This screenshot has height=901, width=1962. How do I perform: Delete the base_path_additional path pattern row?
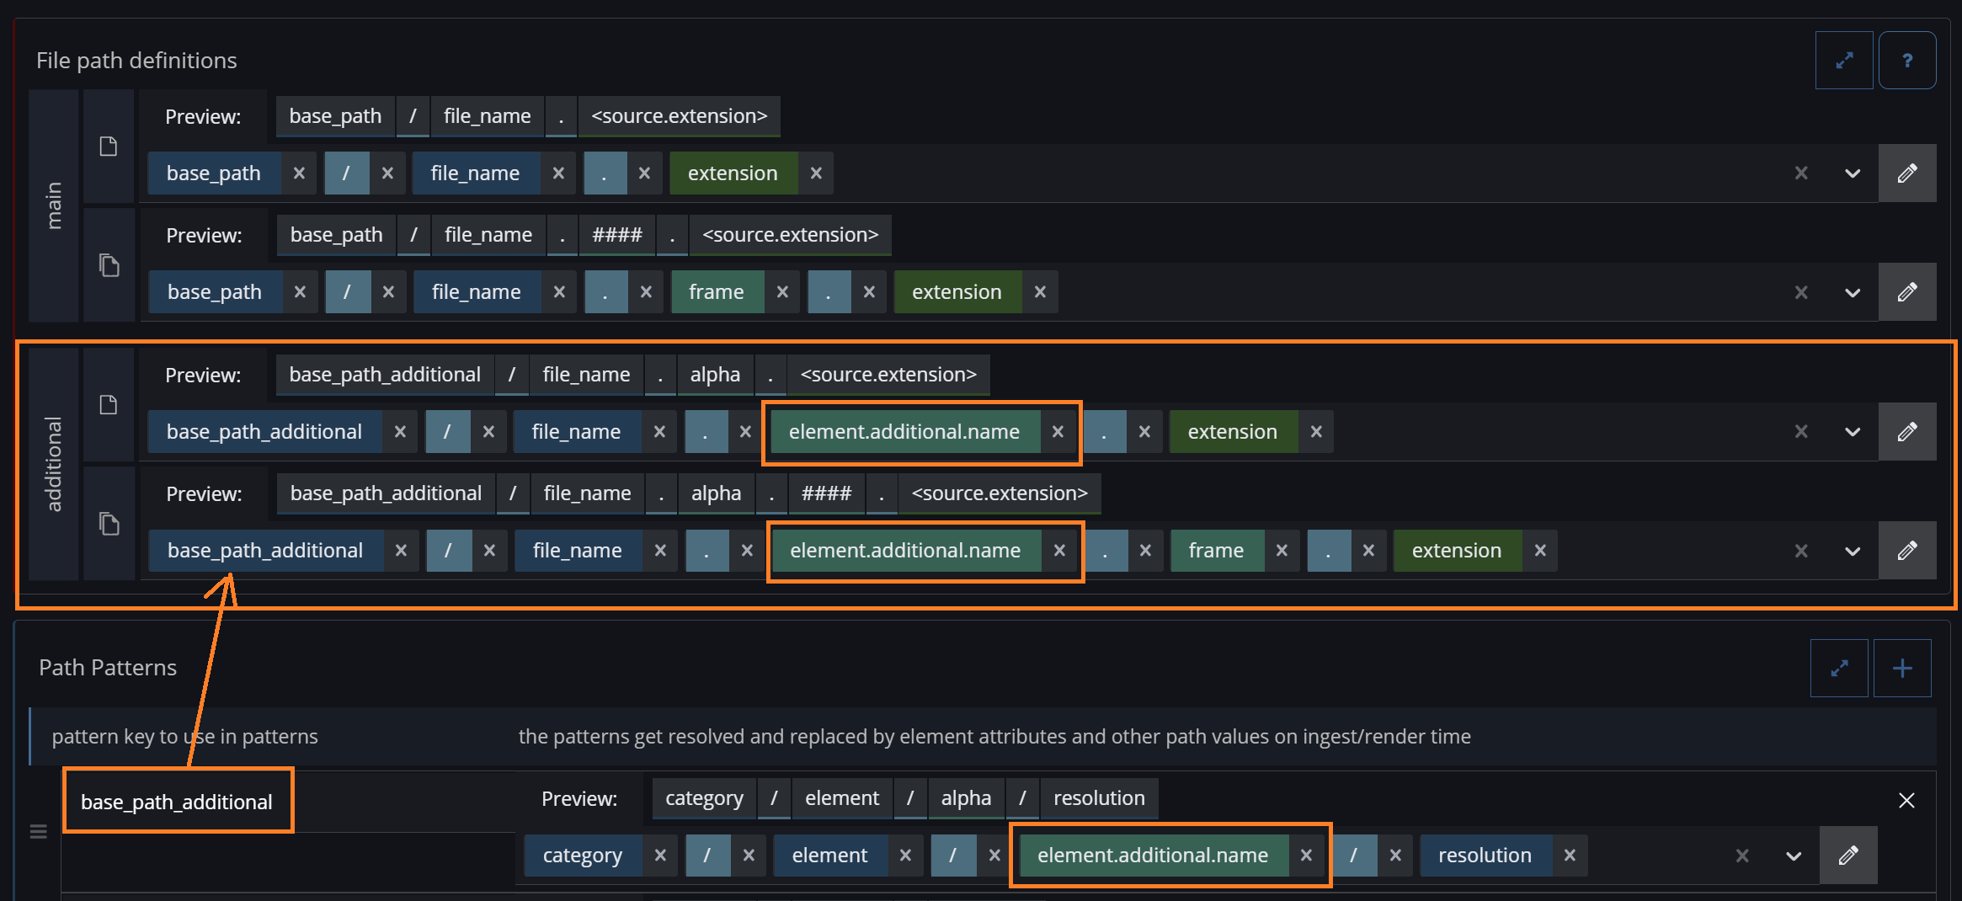tap(1906, 800)
